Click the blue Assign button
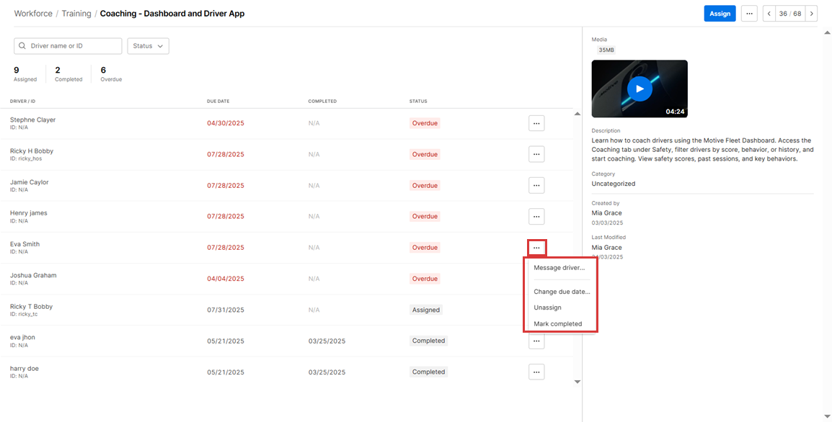This screenshot has height=422, width=832. [x=720, y=14]
